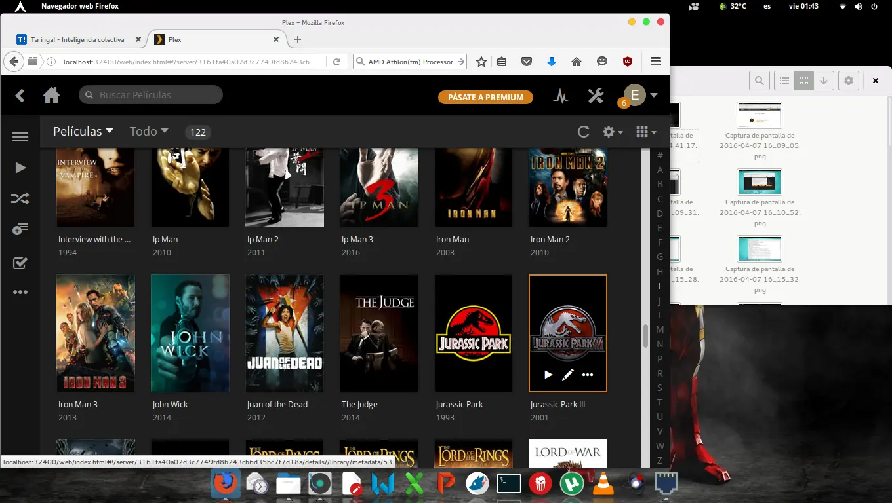Open the clock showing vie 01:43
Screen dimensions: 892x503
pos(803,6)
